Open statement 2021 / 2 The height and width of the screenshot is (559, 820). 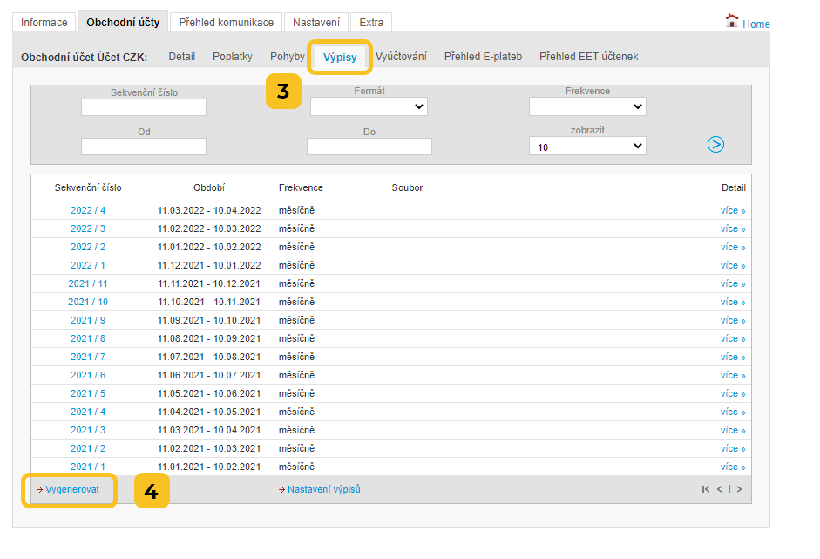click(88, 448)
